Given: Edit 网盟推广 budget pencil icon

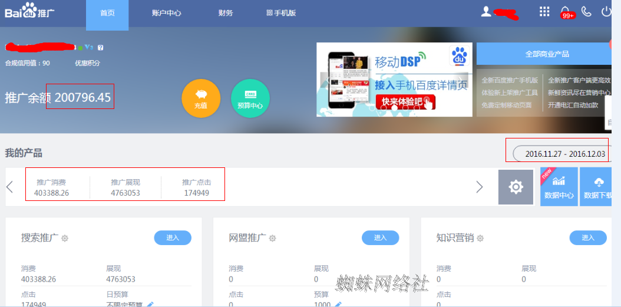Looking at the screenshot, I should point(338,304).
